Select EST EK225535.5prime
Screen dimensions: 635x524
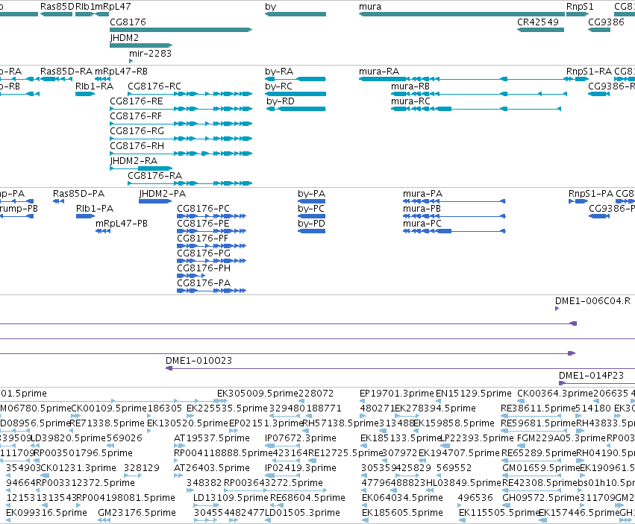(227, 408)
